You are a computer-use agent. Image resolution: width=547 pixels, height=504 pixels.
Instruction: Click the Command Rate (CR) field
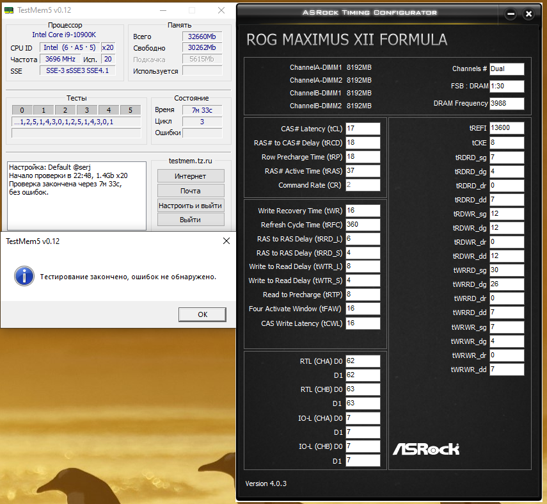pos(363,185)
